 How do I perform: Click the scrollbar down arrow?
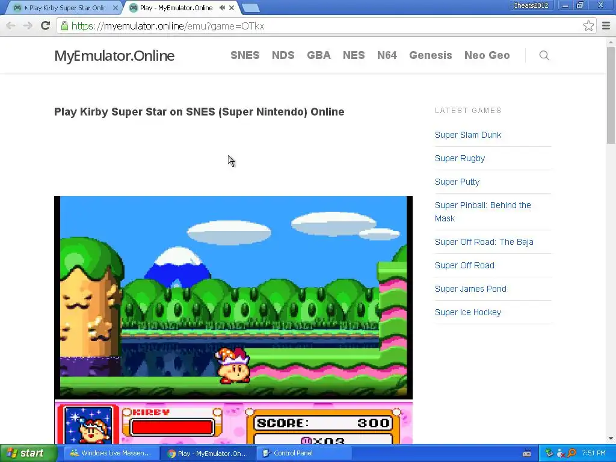point(611,439)
